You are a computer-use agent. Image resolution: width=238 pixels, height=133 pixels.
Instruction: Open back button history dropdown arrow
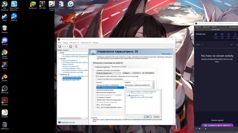68,47
